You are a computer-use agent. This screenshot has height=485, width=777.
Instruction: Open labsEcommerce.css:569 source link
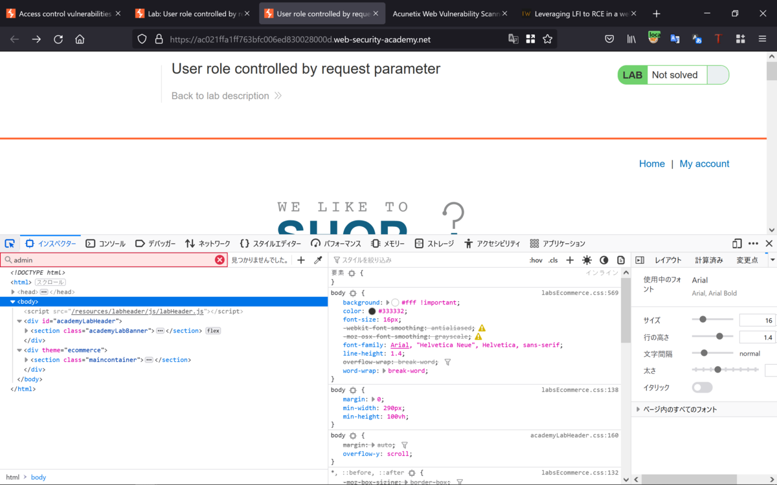click(580, 293)
